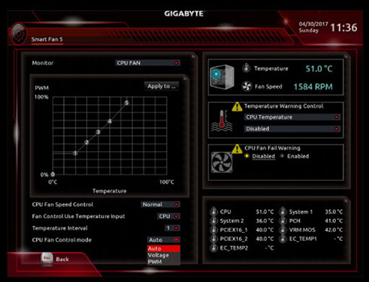Select Disabled for CPU Fan Fail Warning
Screen dimensions: 369x282
coord(260,156)
